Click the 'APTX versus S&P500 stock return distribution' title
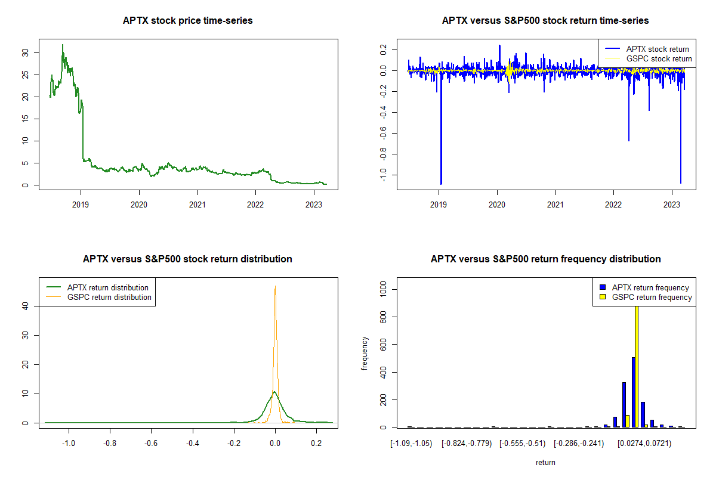Screen dimensions: 716x477 188,259
